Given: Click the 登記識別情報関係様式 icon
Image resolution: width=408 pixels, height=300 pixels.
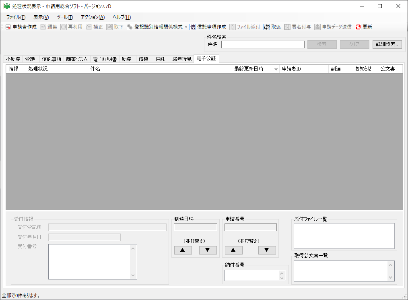Looking at the screenshot, I should coord(130,27).
